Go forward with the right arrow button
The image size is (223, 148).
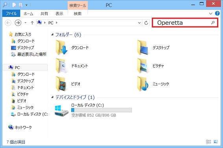(18, 23)
